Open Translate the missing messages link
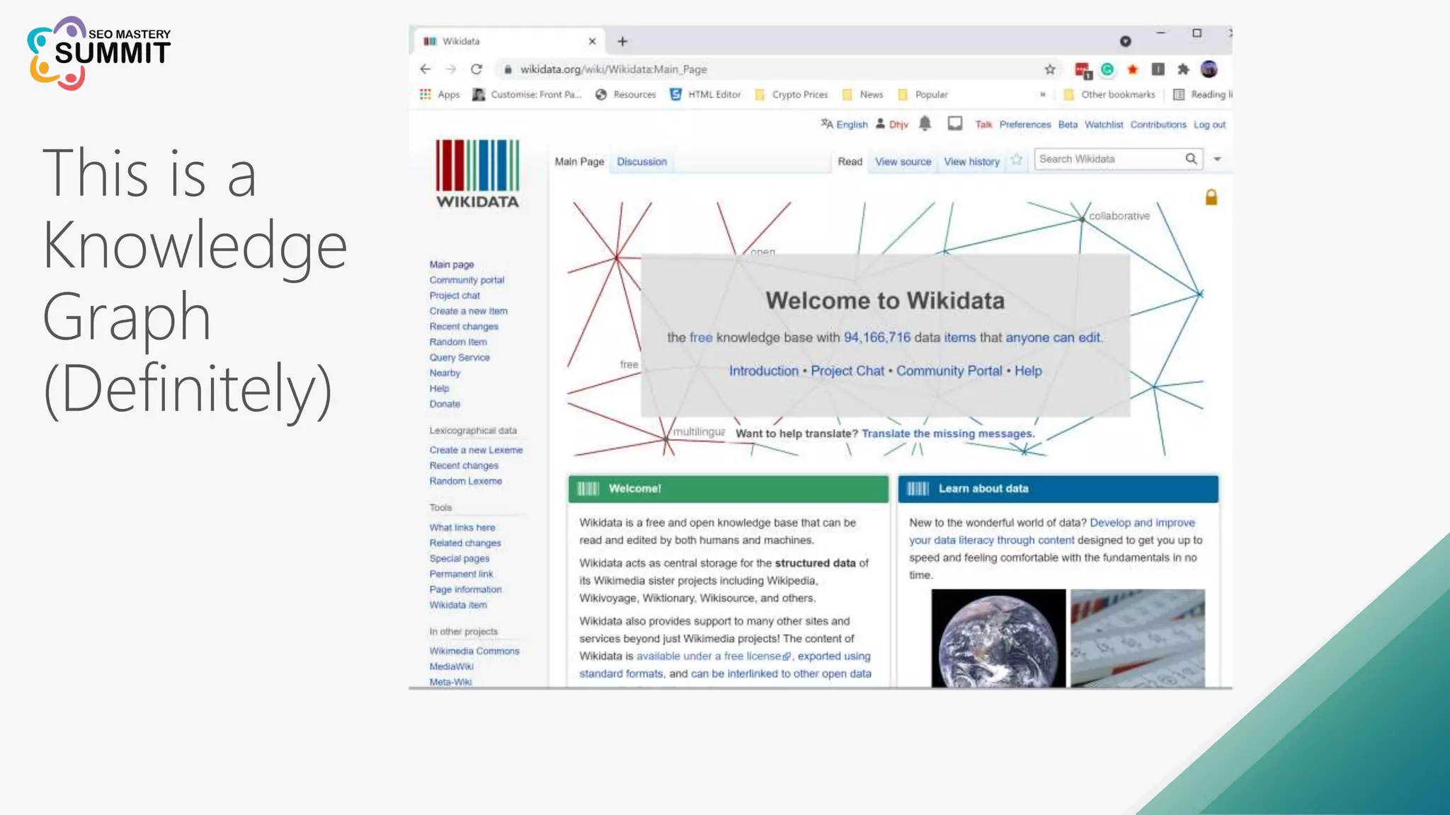Screen dimensions: 1450x815 pos(948,434)
